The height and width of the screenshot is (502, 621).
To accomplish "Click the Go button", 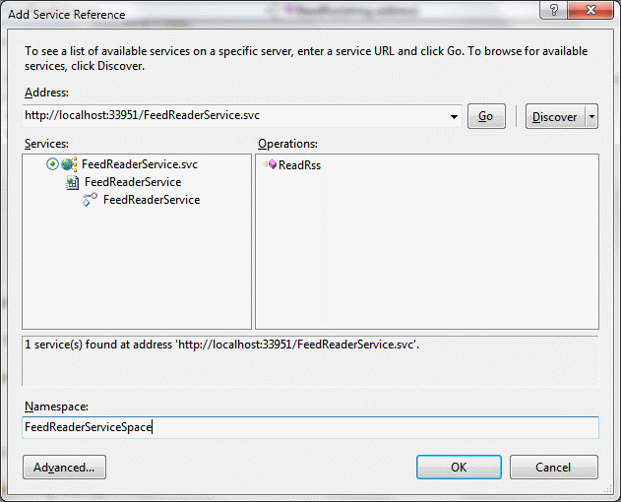I will point(486,116).
